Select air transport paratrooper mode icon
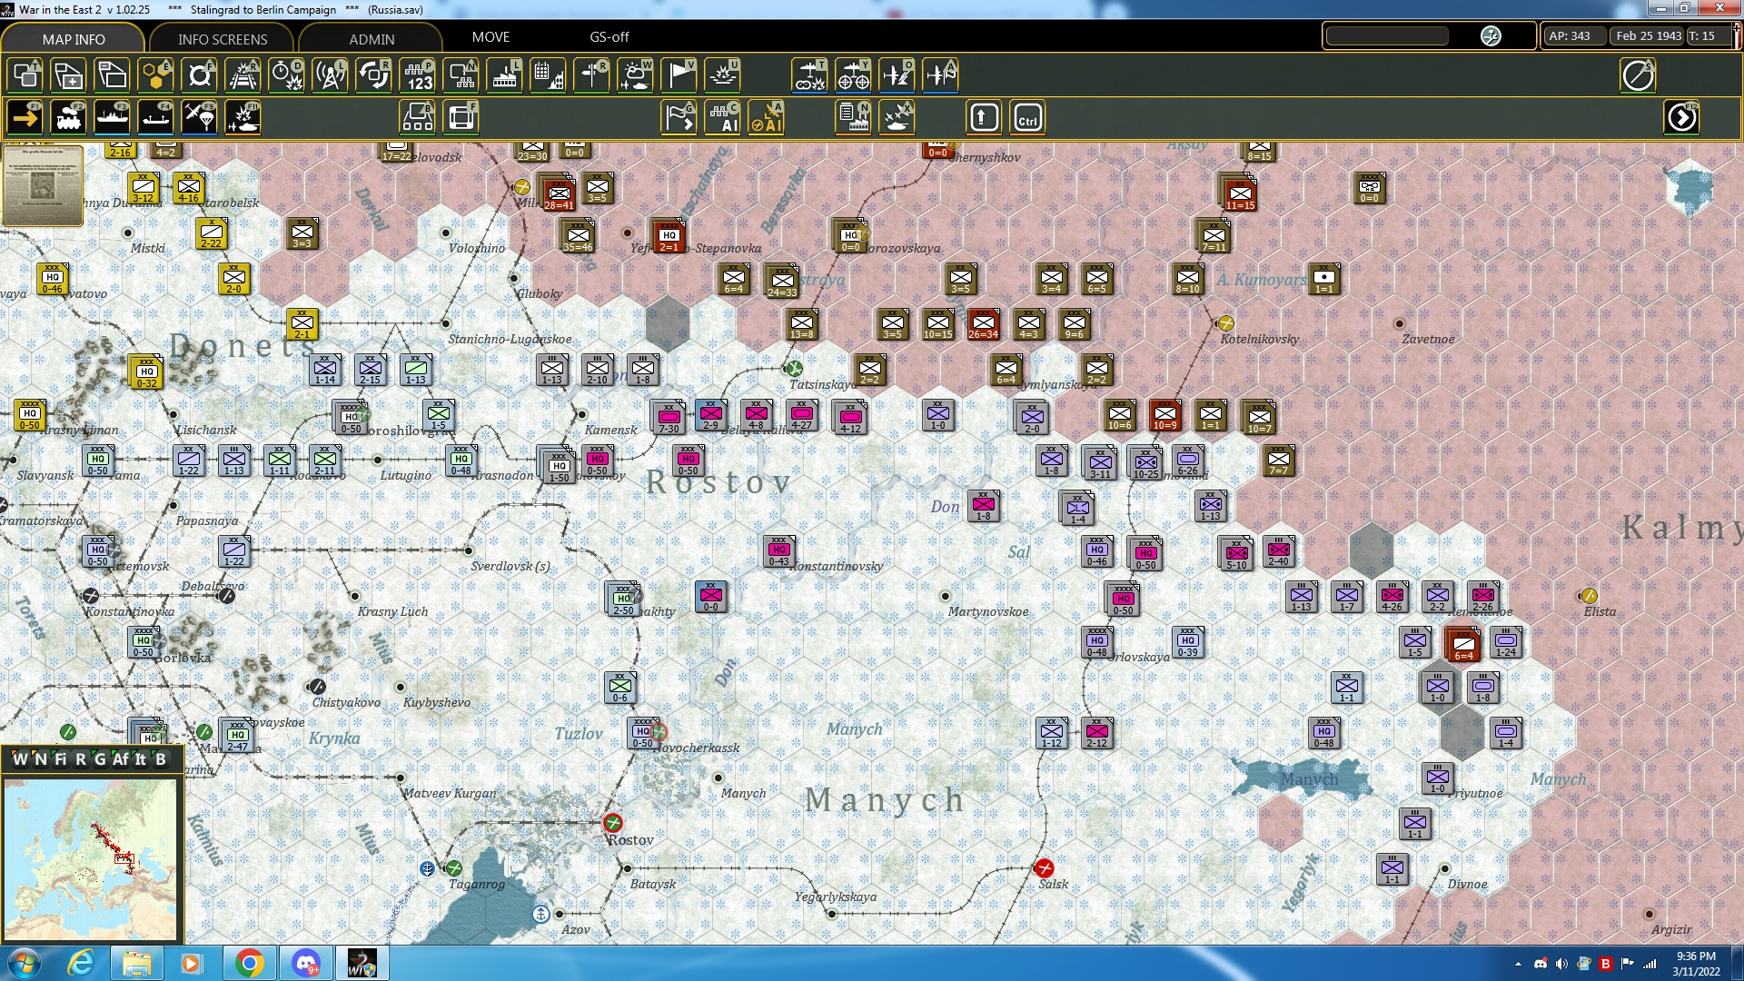Screen dimensions: 1744x981 tap(199, 118)
